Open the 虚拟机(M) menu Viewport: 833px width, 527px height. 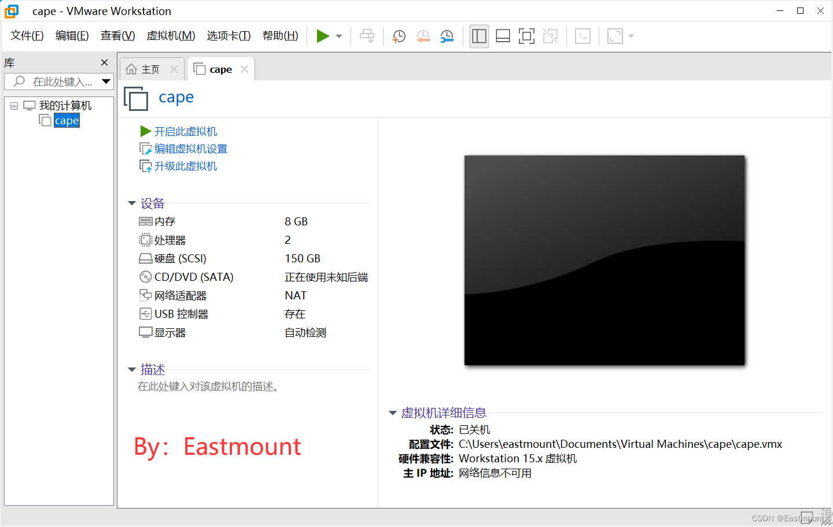coord(171,36)
